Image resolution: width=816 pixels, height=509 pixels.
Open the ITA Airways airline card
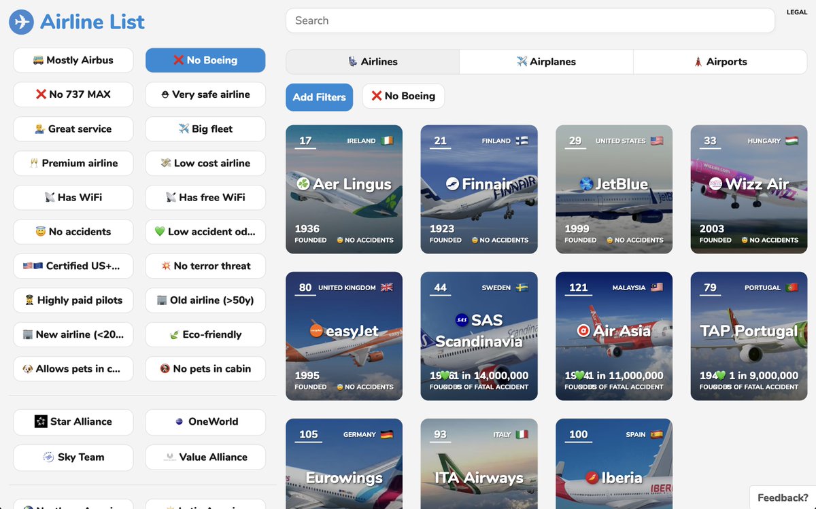479,464
